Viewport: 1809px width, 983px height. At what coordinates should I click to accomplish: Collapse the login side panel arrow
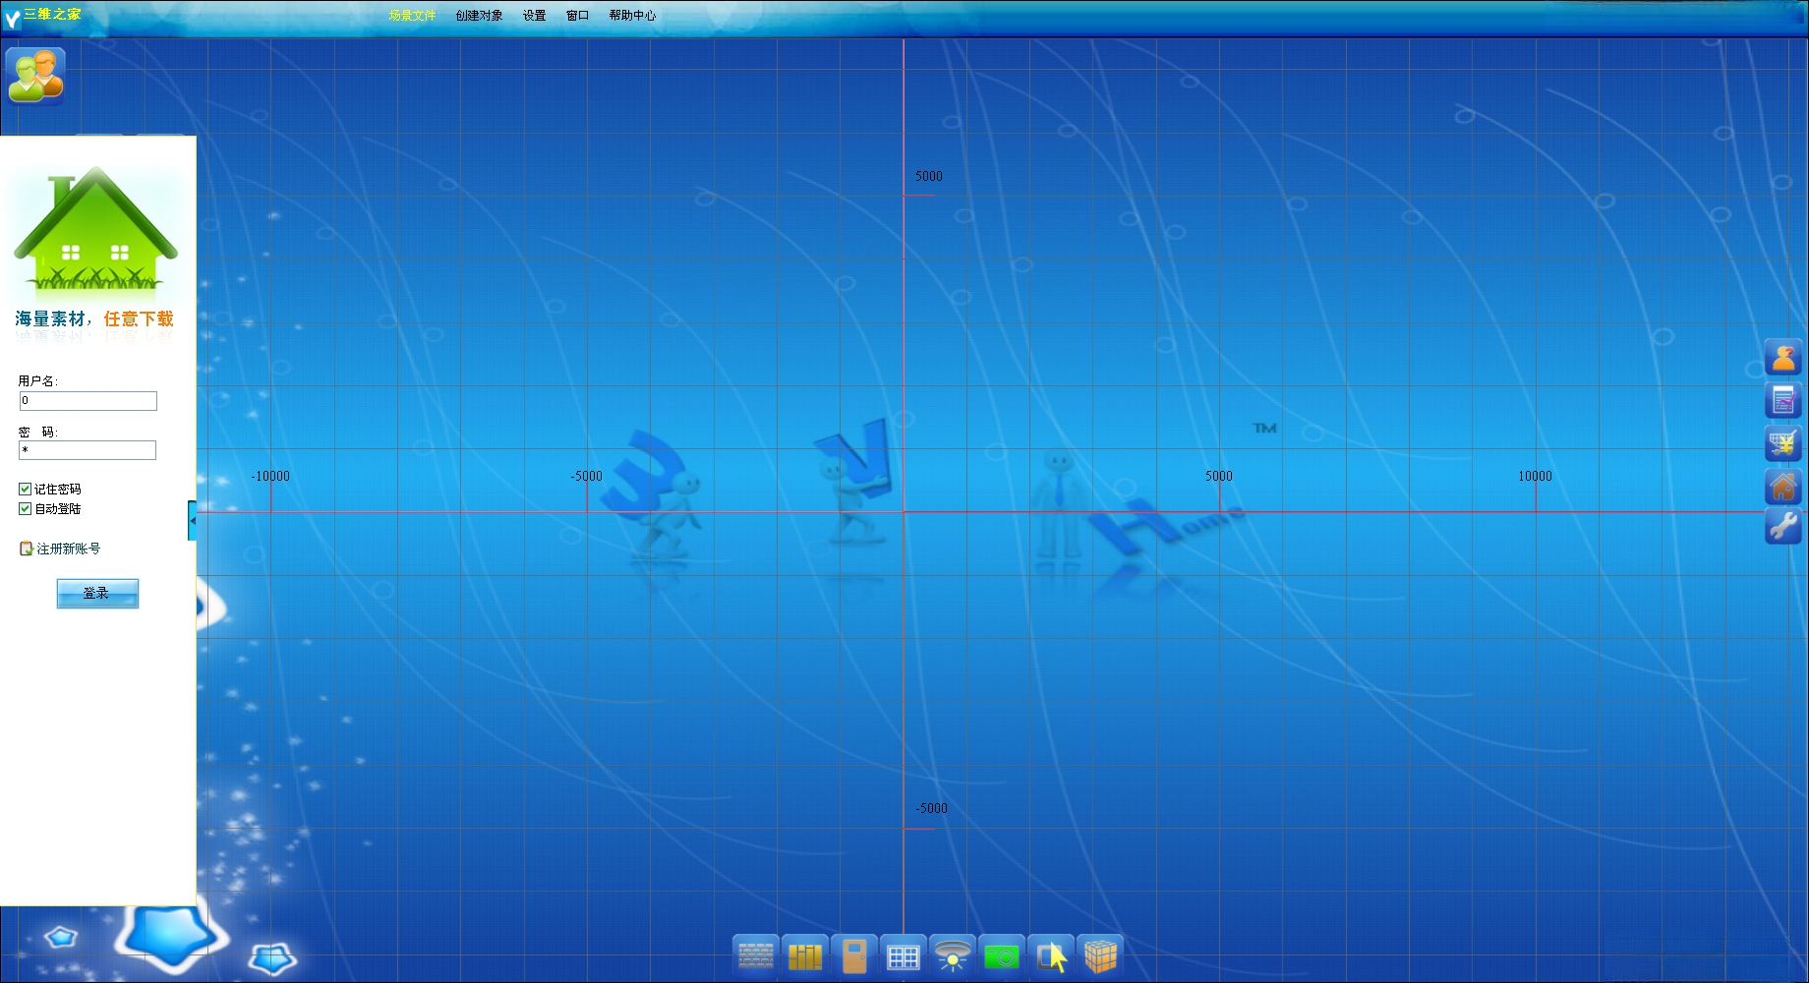coord(193,520)
